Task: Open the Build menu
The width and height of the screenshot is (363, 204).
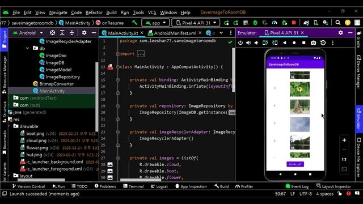Action: click(111, 12)
